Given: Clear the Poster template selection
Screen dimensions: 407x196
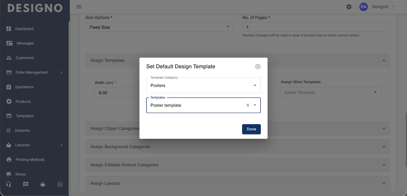Looking at the screenshot, I should click(x=248, y=105).
